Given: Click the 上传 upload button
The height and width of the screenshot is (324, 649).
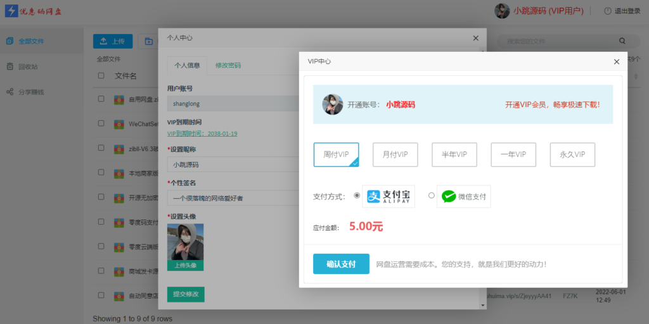Looking at the screenshot, I should click(113, 41).
